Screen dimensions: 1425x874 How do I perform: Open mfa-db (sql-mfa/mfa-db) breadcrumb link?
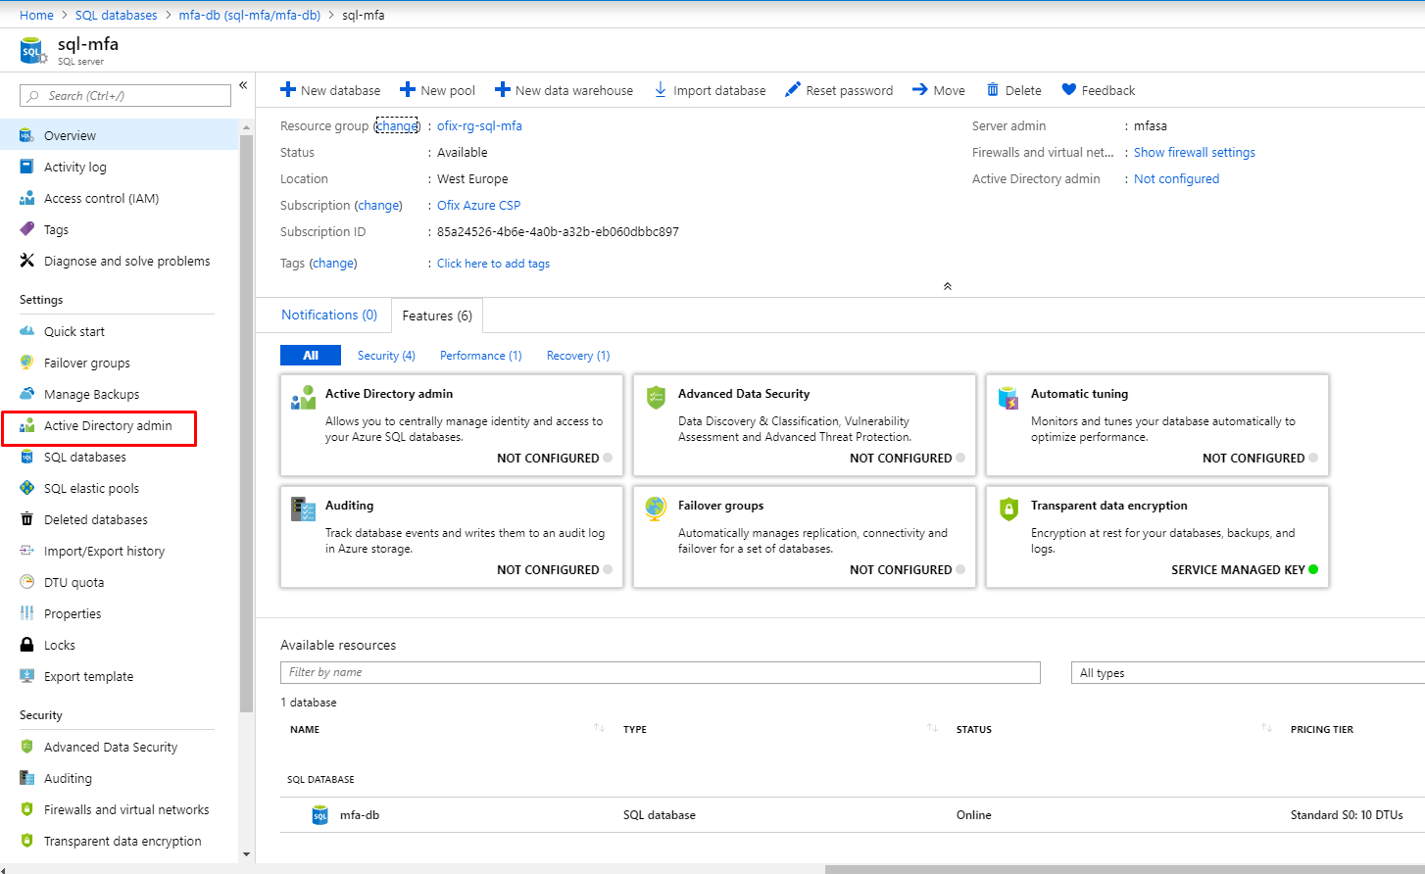click(250, 15)
